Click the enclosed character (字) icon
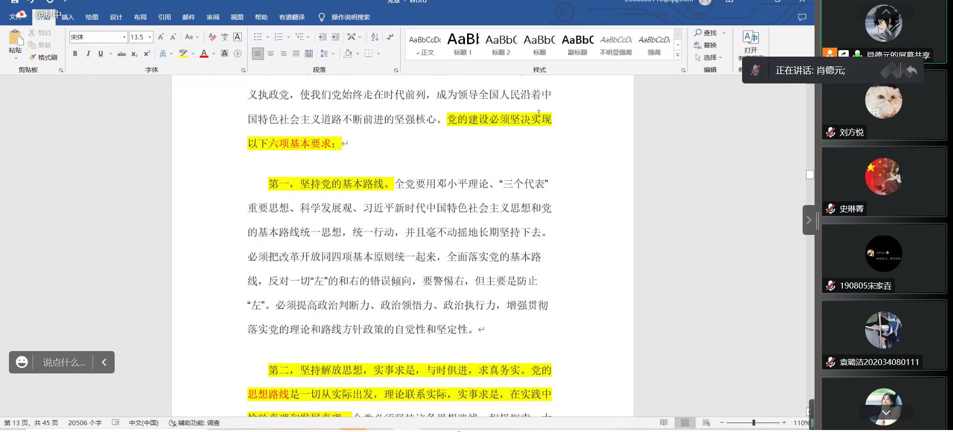 coord(238,54)
